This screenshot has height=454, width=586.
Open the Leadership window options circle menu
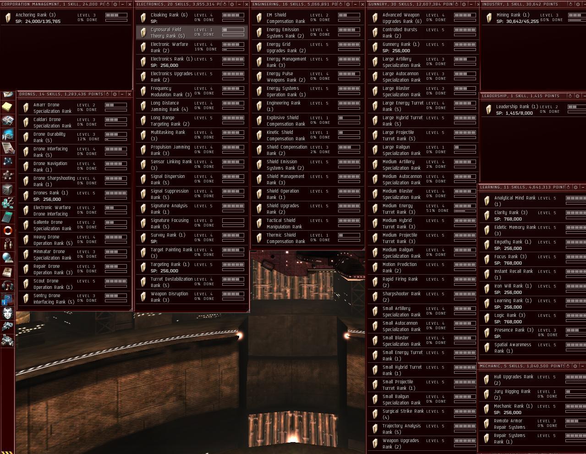[577, 96]
